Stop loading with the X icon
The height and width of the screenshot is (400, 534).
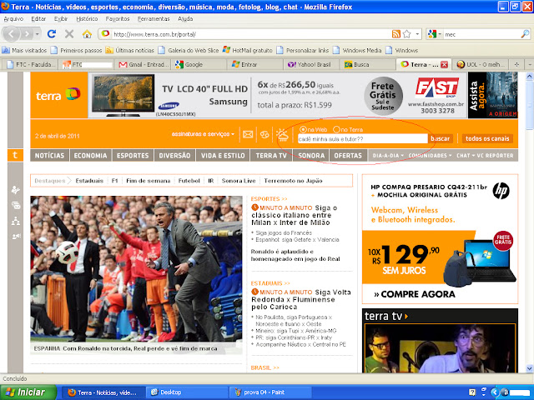(x=69, y=34)
